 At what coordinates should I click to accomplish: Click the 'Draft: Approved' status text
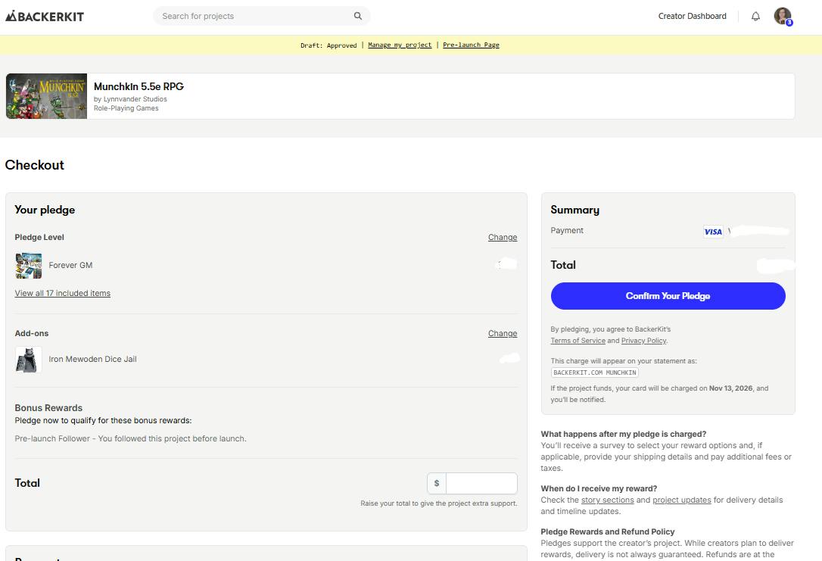(x=328, y=45)
